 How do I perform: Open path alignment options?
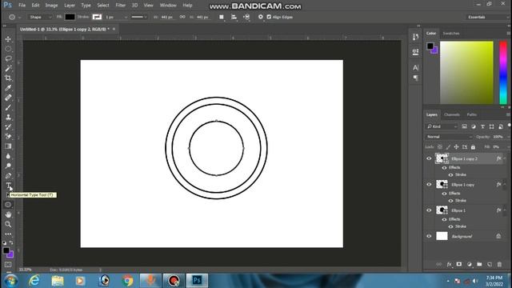click(x=234, y=17)
